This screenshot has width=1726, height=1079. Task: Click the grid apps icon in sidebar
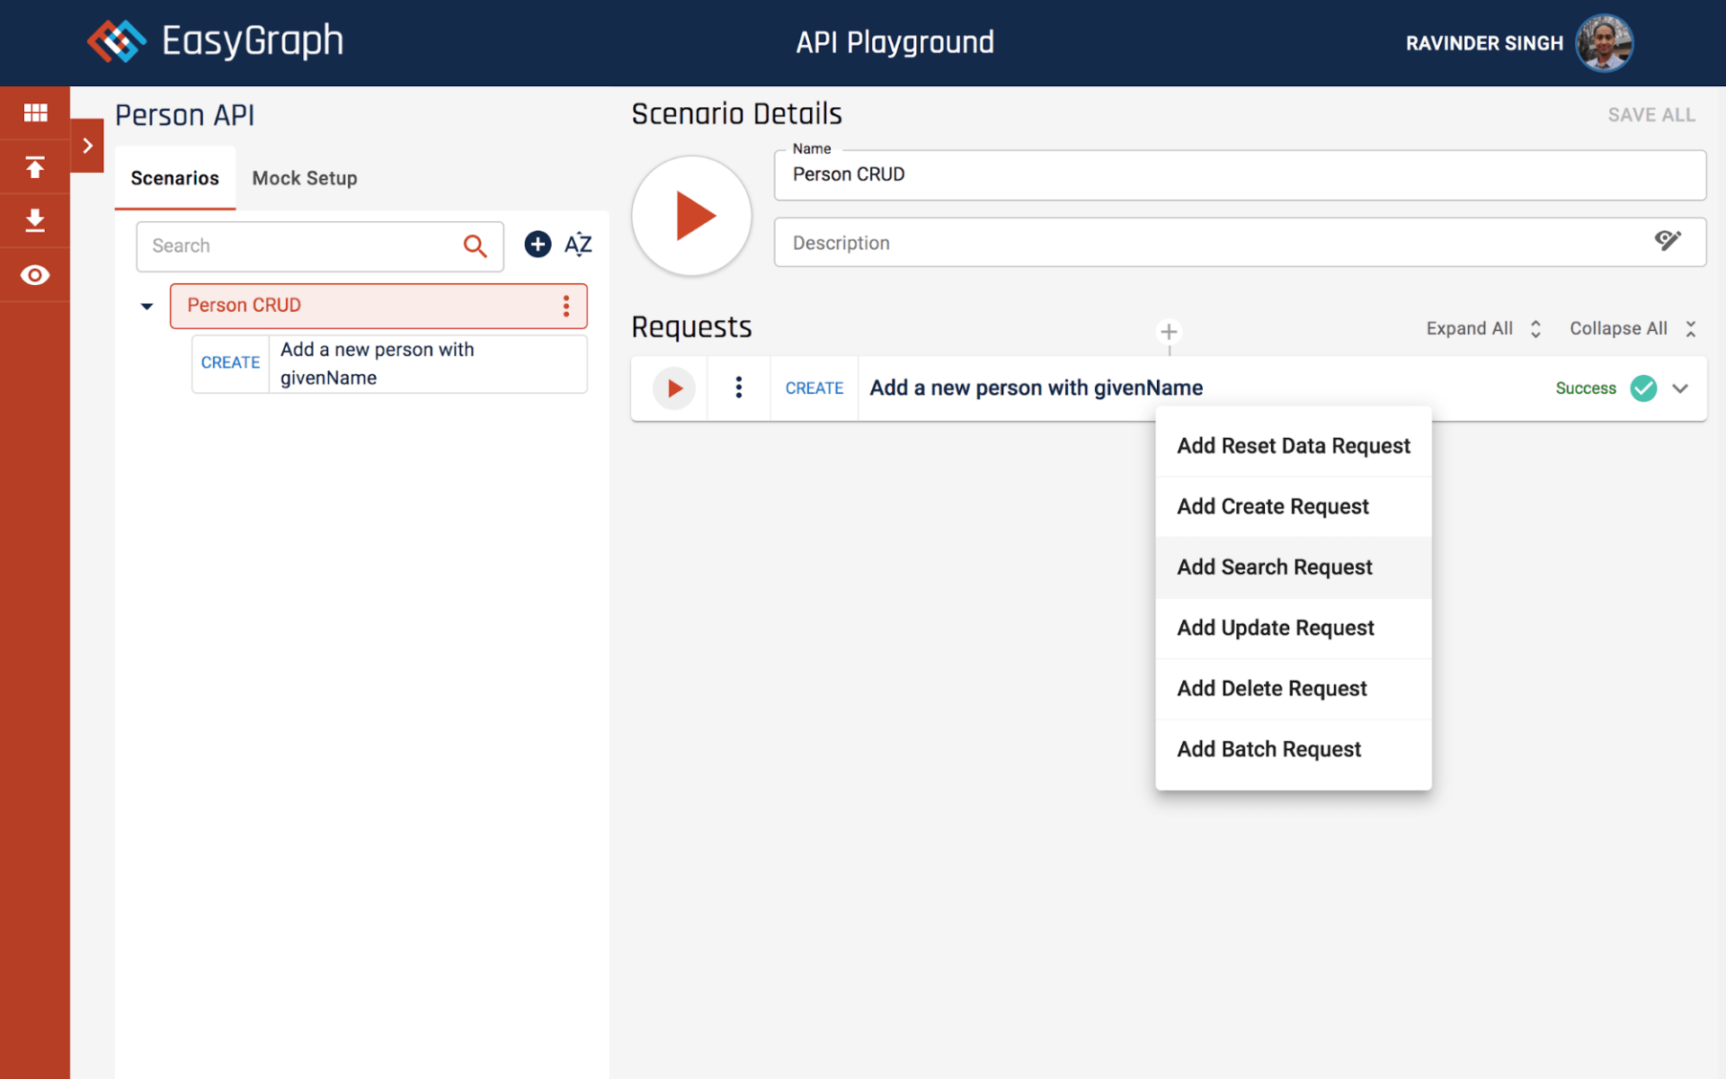coord(35,112)
